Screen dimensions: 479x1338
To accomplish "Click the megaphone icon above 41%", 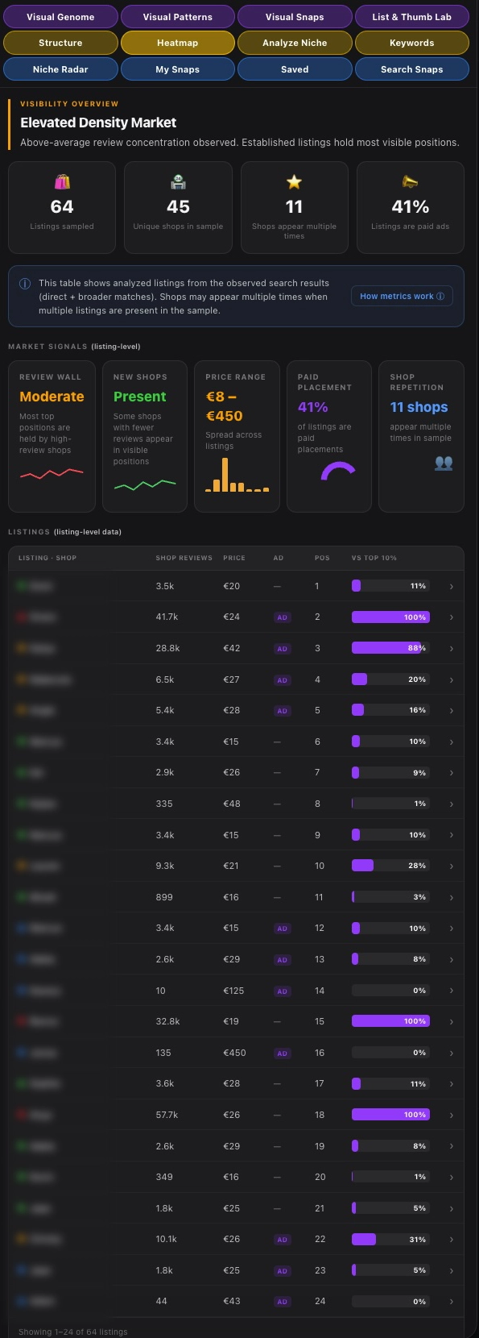I will (x=411, y=181).
